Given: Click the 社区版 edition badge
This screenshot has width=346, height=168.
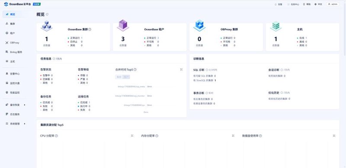Looking at the screenshot, I should (x=37, y=4).
